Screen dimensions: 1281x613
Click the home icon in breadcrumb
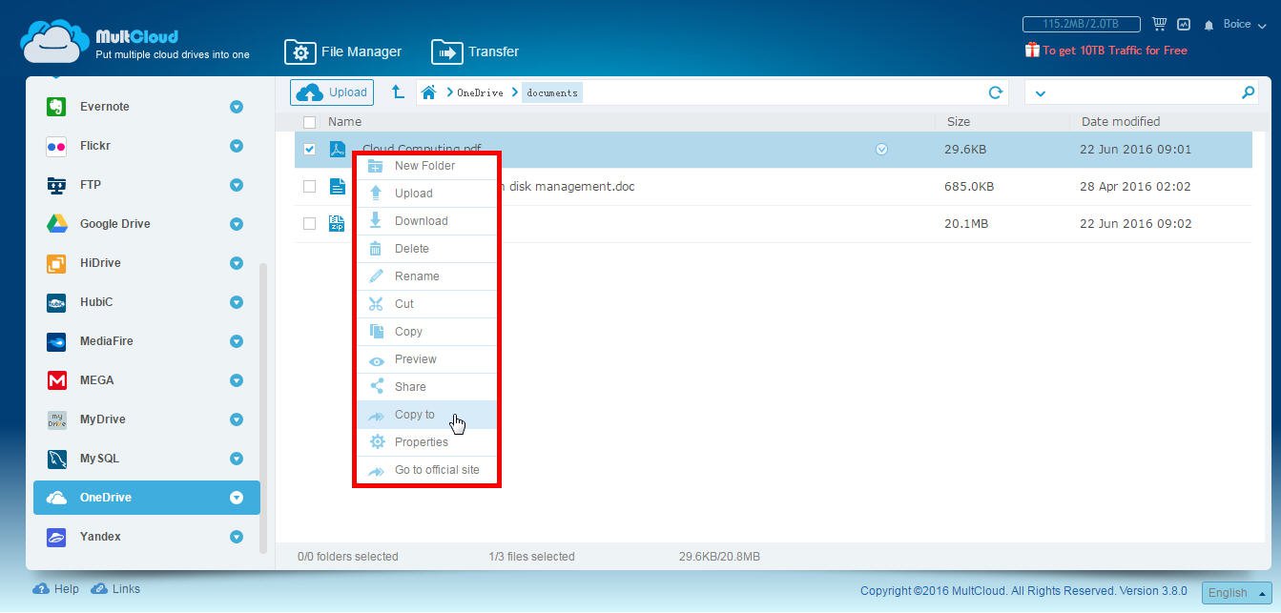point(429,92)
